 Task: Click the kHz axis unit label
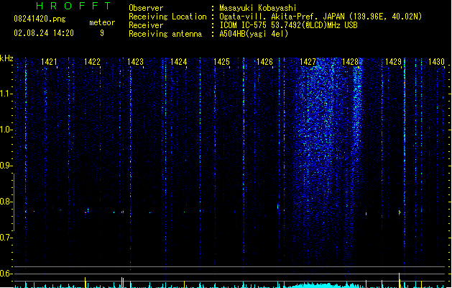(6, 58)
